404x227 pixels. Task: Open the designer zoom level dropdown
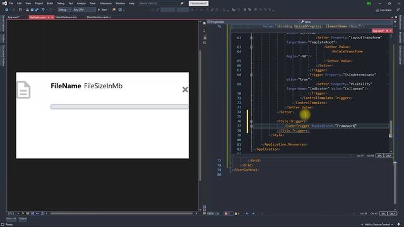14,213
